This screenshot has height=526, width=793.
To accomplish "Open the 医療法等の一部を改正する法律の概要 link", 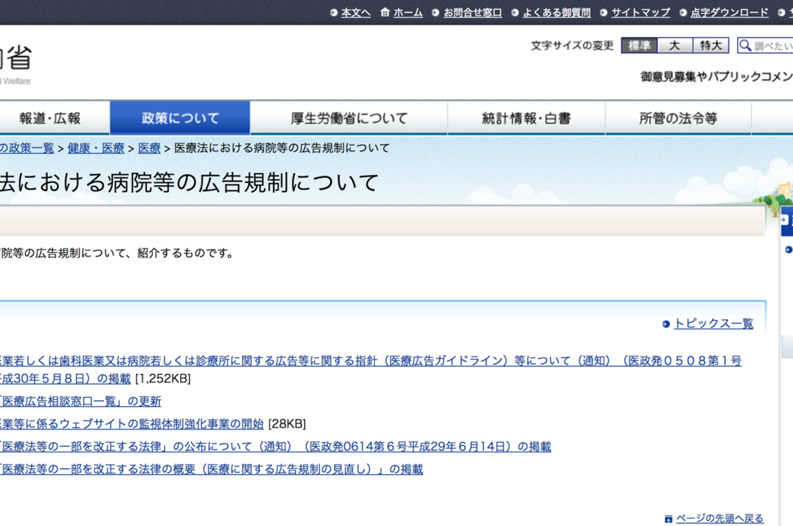I will (211, 470).
